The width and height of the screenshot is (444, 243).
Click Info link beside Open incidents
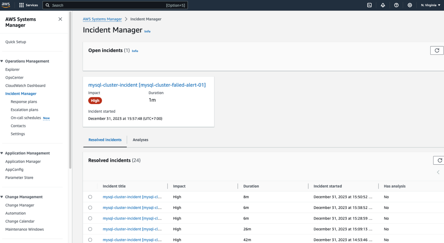click(135, 51)
